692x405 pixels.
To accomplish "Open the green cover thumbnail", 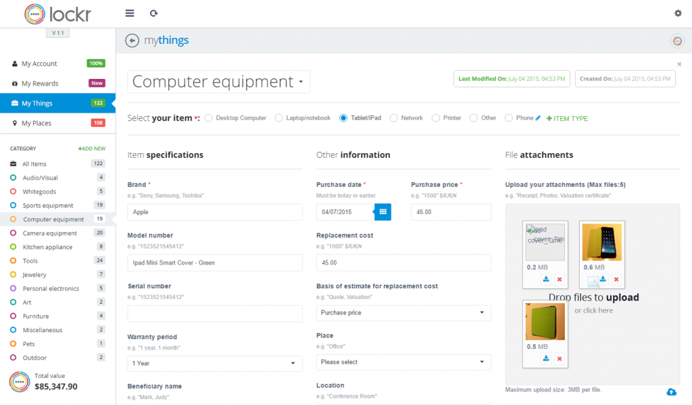I will pyautogui.click(x=545, y=321).
